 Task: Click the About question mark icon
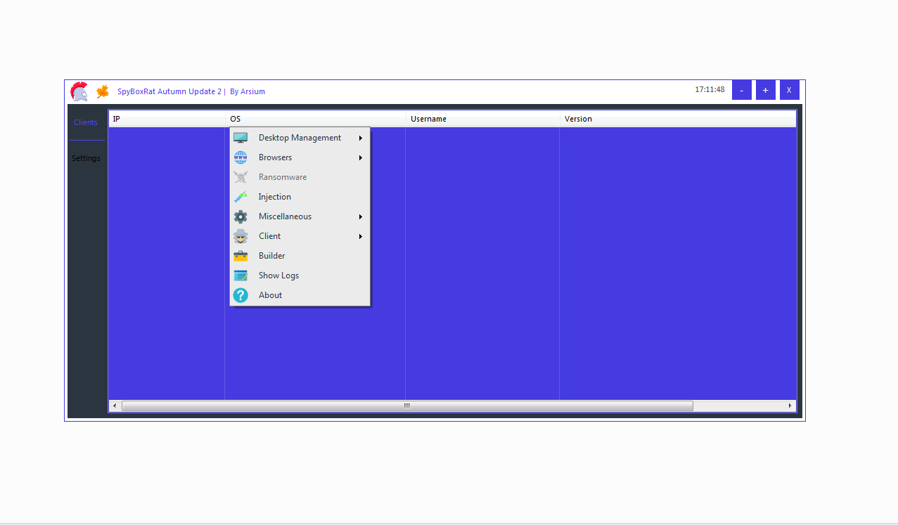pyautogui.click(x=240, y=295)
